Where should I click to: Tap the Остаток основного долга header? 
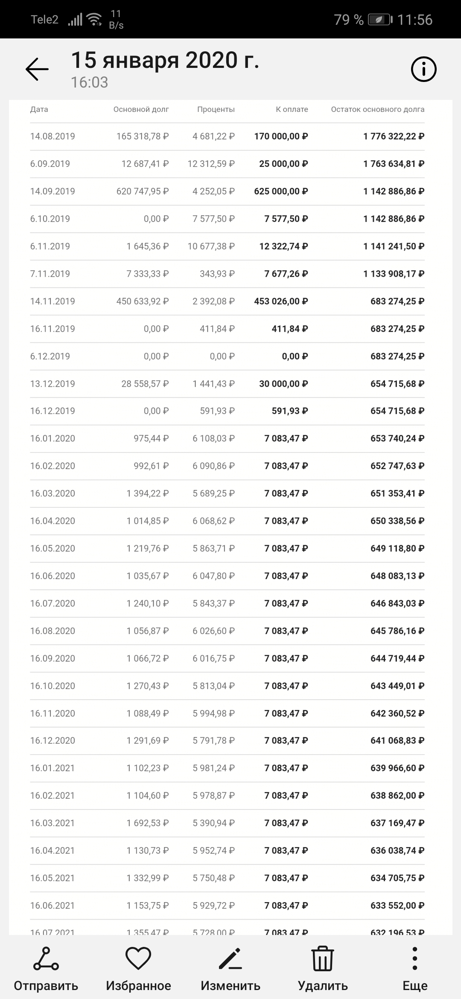(377, 109)
